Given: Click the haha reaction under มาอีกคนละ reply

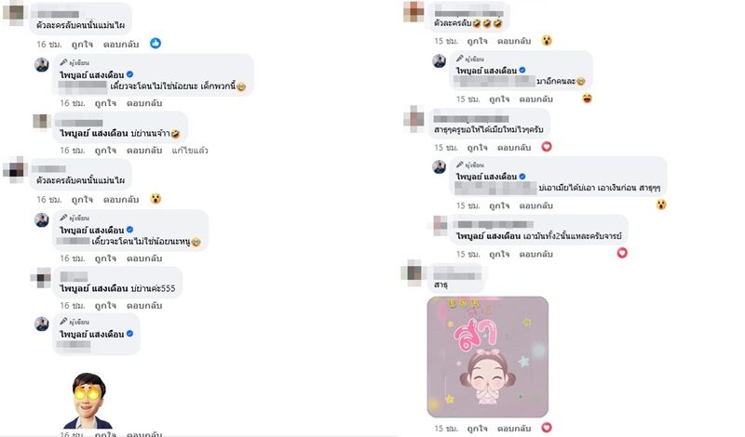Looking at the screenshot, I should (x=588, y=99).
